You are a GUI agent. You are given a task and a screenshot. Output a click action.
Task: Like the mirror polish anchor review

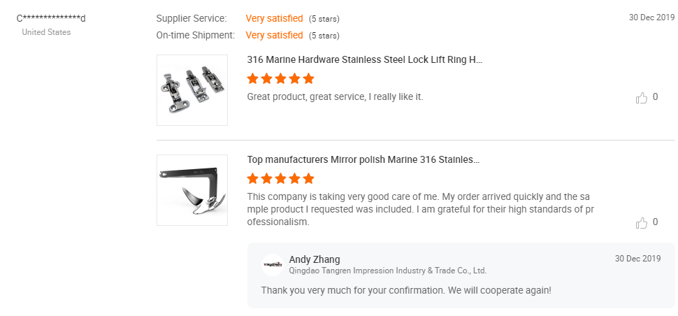642,223
